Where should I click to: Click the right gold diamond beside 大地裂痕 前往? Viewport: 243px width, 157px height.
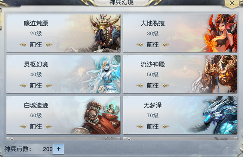point(165,45)
